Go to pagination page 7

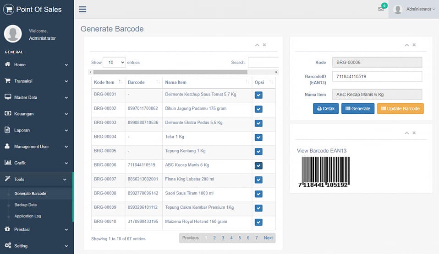coord(257,238)
